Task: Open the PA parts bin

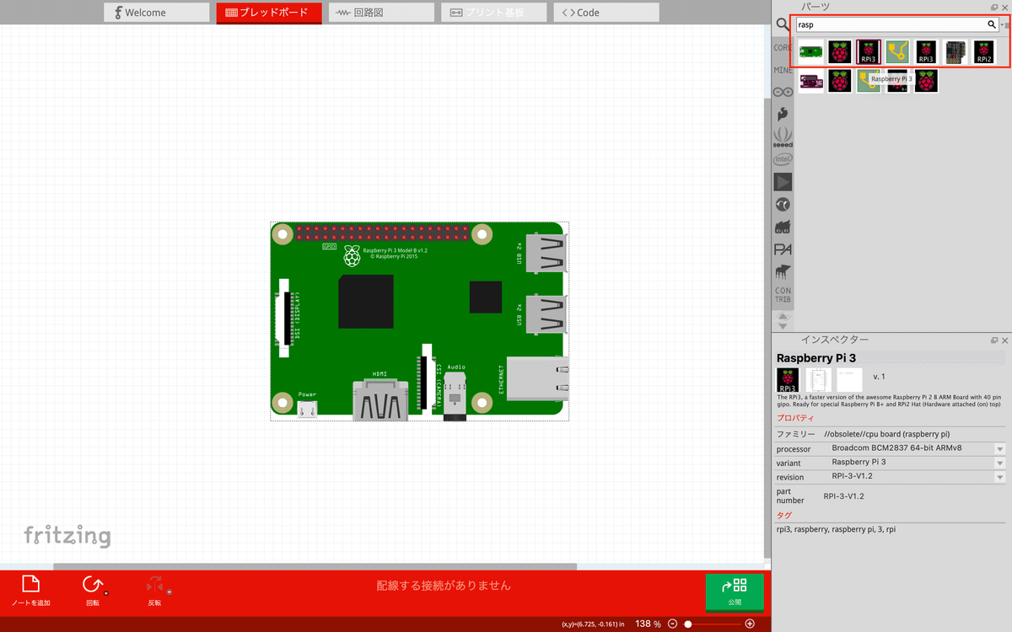Action: pyautogui.click(x=783, y=250)
